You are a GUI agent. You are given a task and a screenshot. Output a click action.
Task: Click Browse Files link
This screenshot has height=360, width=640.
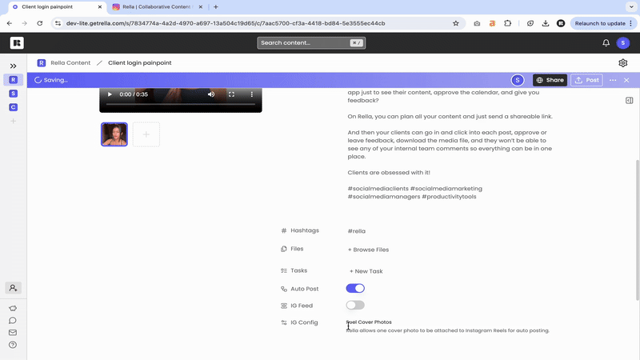coord(368,250)
